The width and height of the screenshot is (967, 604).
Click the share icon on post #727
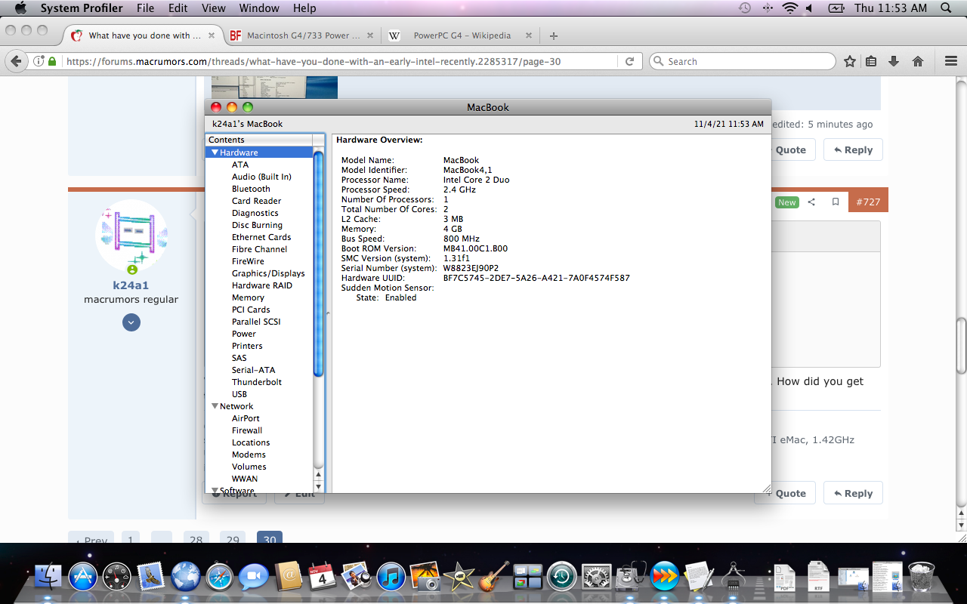pos(811,202)
